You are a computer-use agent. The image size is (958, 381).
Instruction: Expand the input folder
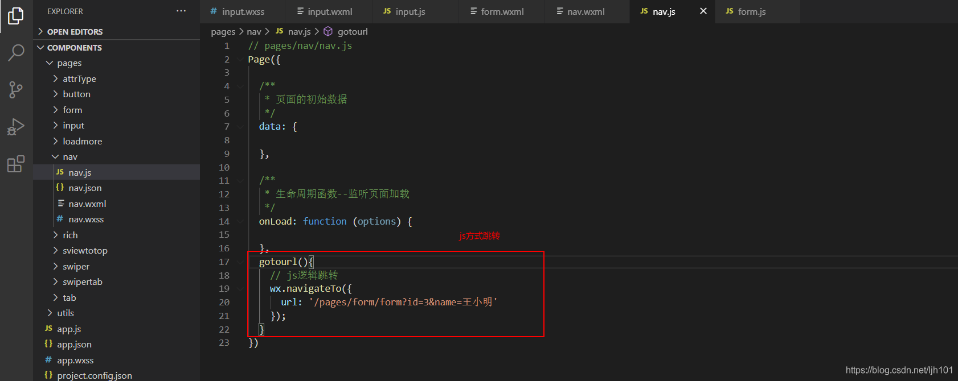(116, 126)
